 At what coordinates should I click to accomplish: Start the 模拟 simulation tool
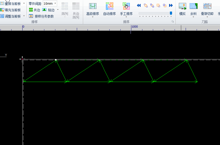(x=182, y=6)
